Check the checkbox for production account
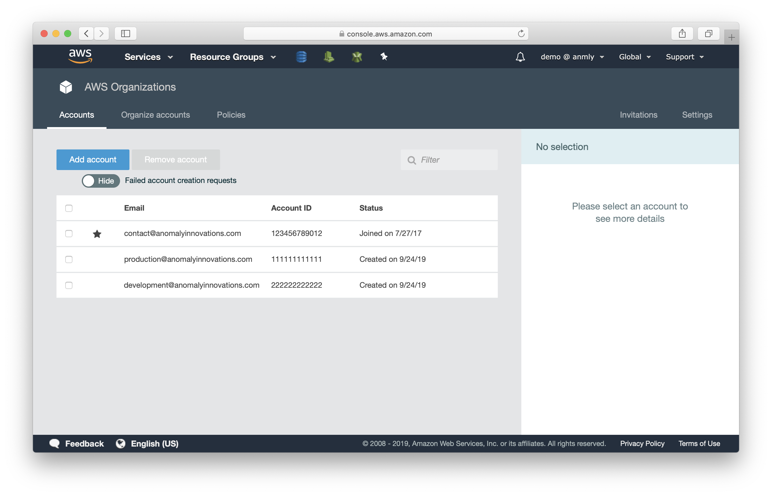Image resolution: width=772 pixels, height=496 pixels. [69, 259]
